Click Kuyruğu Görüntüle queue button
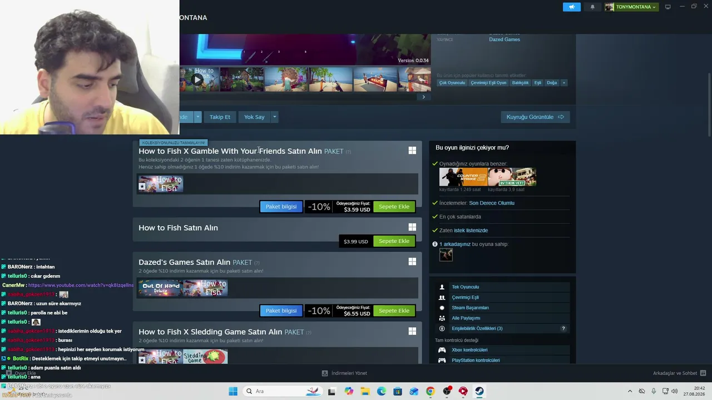 coord(535,117)
